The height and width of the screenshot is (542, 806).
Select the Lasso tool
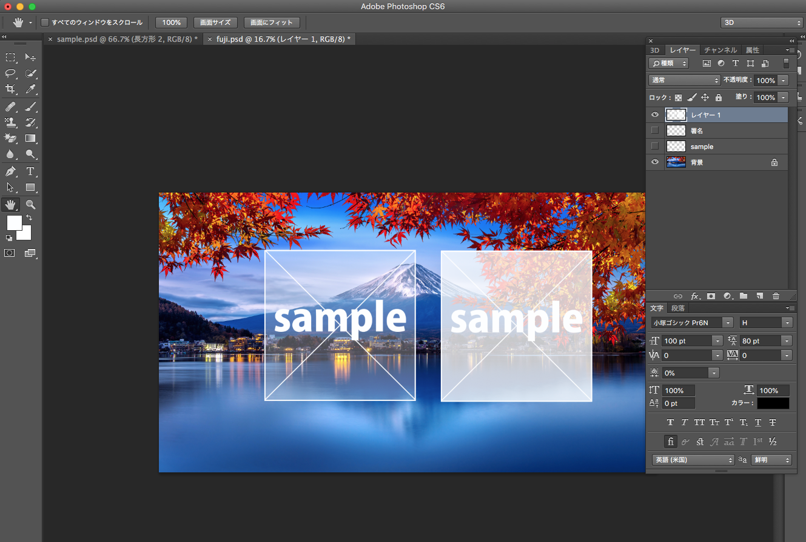pos(10,73)
